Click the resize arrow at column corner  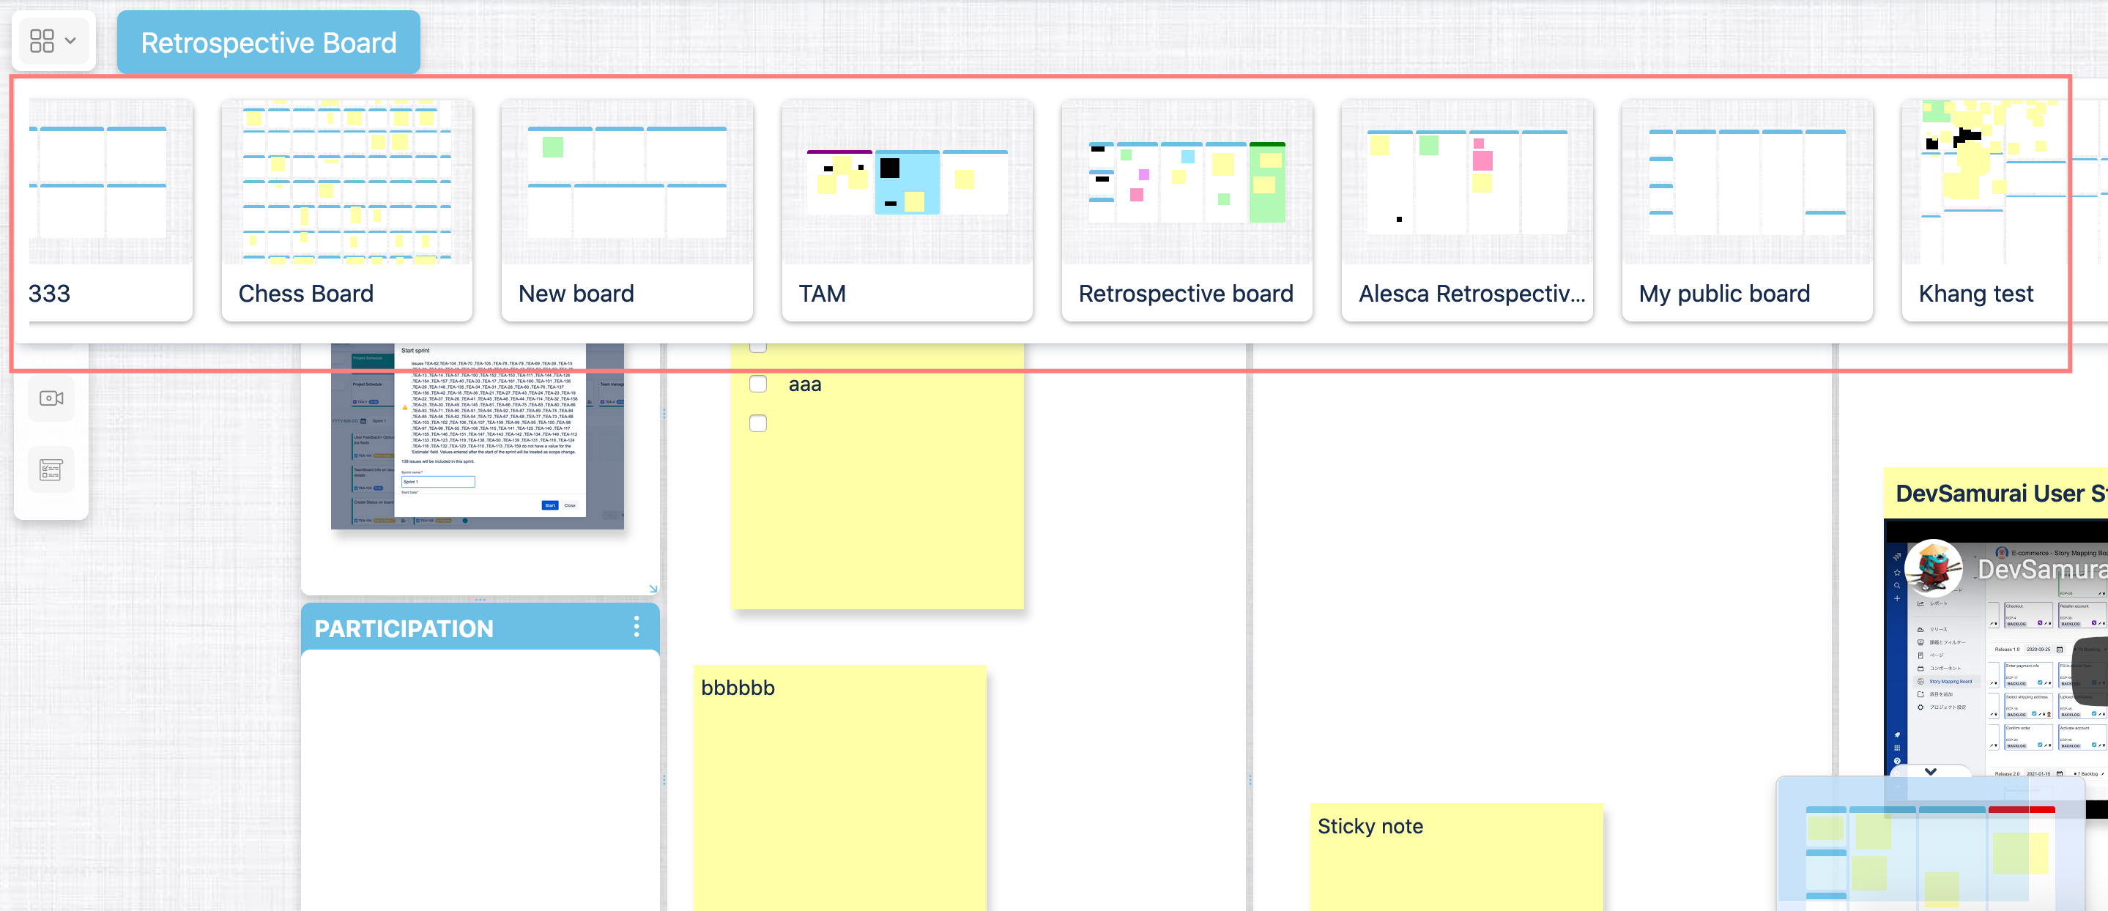click(x=652, y=588)
